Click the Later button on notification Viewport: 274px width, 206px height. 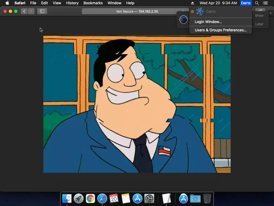pos(259,24)
